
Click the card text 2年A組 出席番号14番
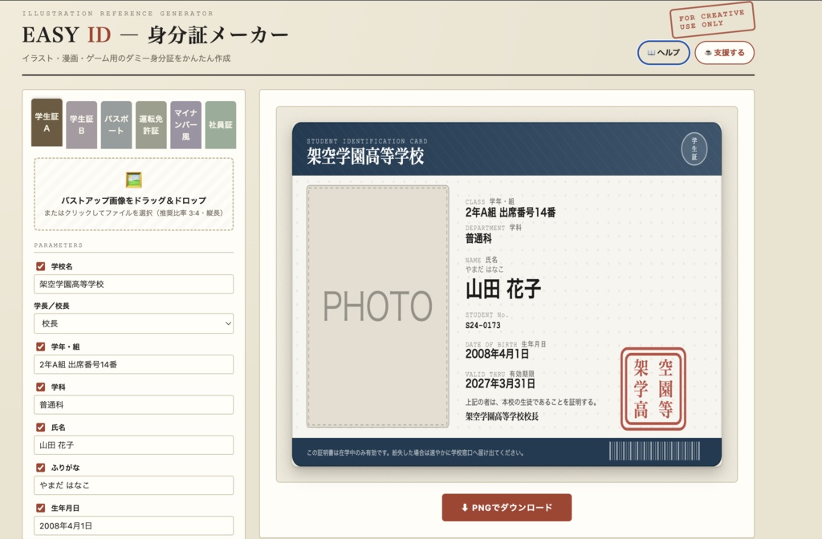point(510,212)
